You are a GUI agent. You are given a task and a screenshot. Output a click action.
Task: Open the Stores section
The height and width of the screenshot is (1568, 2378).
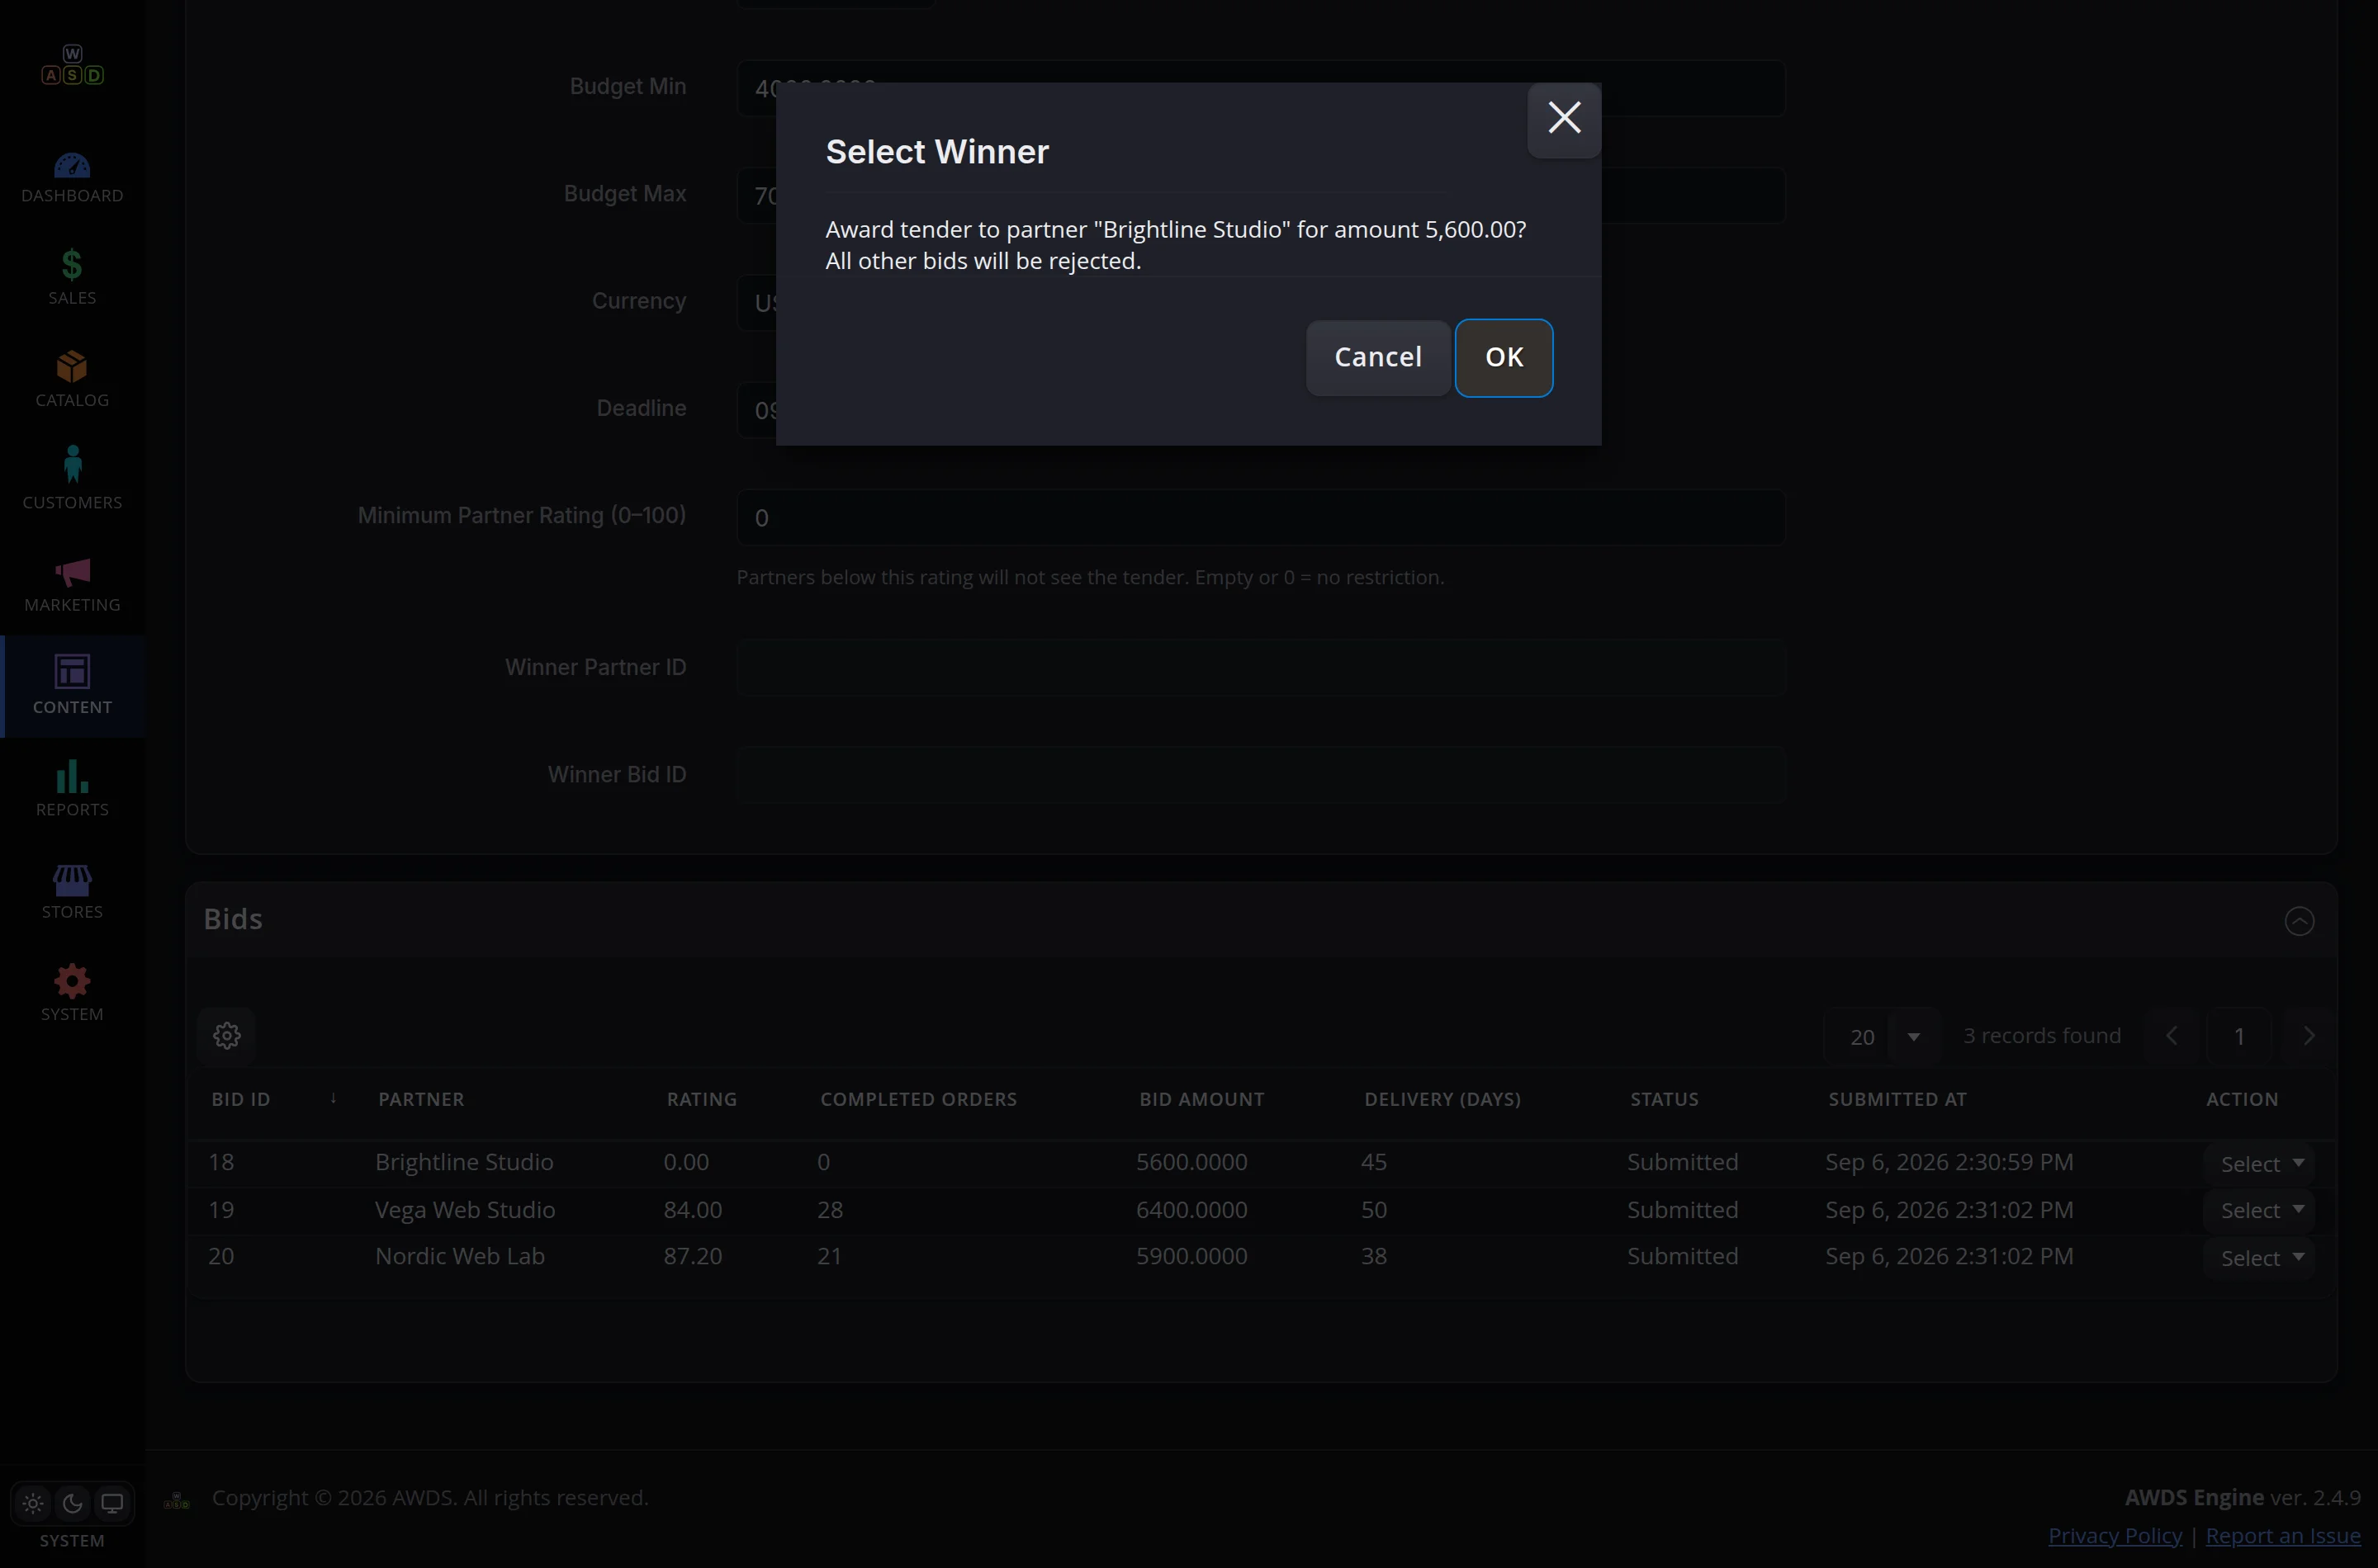[x=72, y=893]
